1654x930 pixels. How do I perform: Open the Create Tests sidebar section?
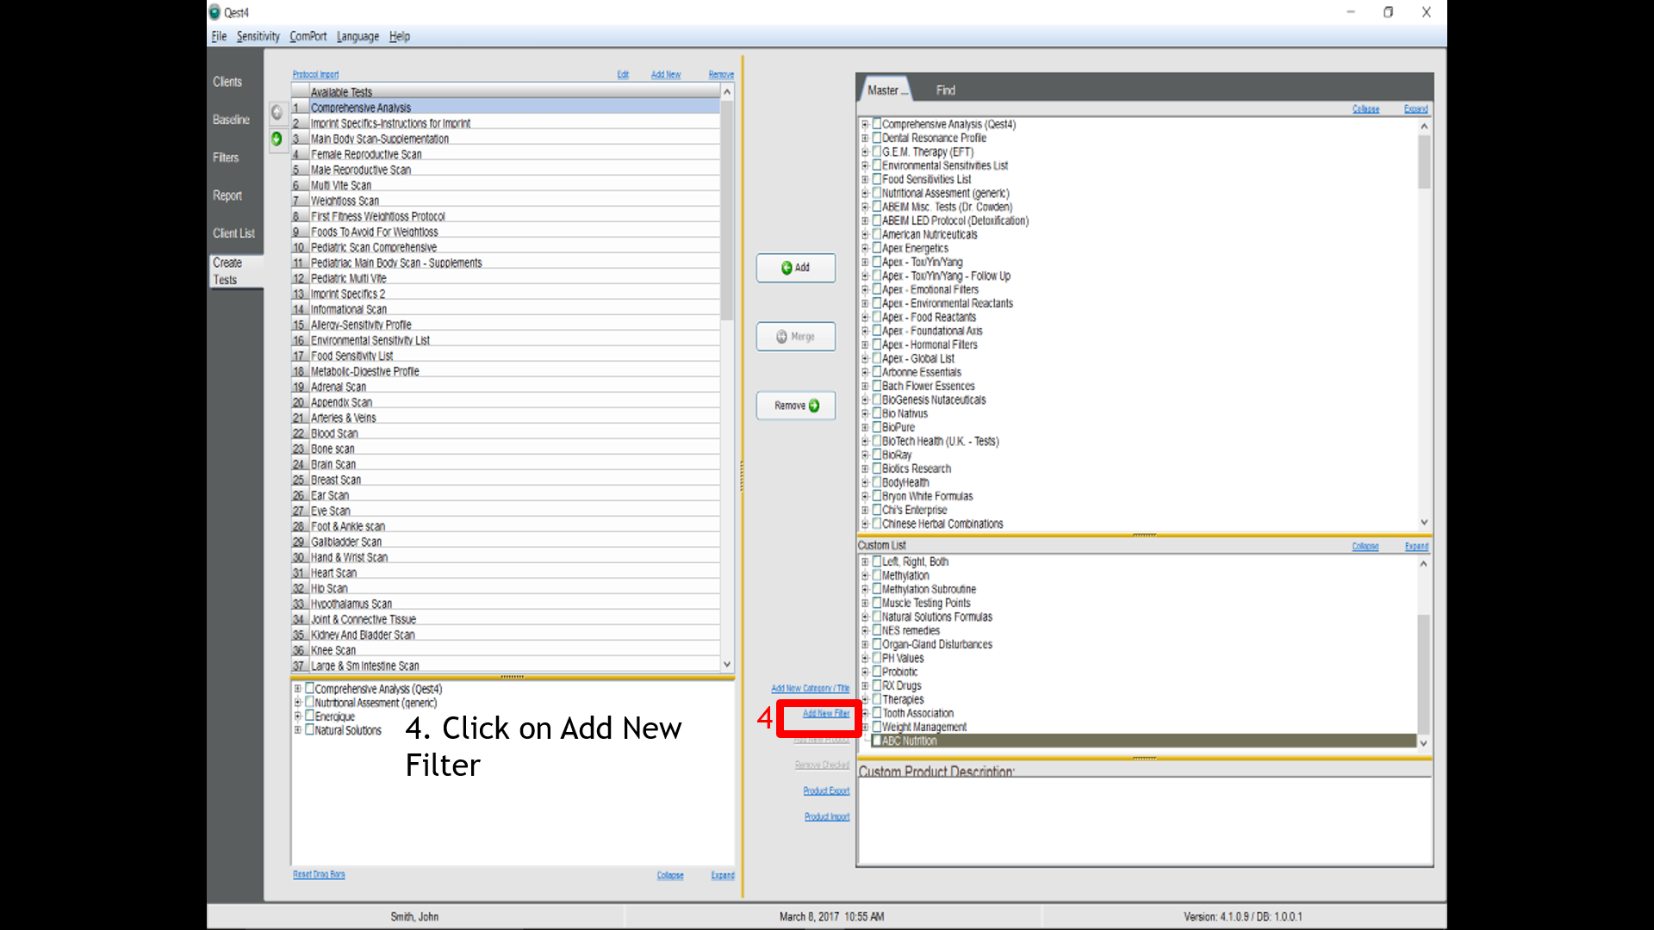coord(227,271)
